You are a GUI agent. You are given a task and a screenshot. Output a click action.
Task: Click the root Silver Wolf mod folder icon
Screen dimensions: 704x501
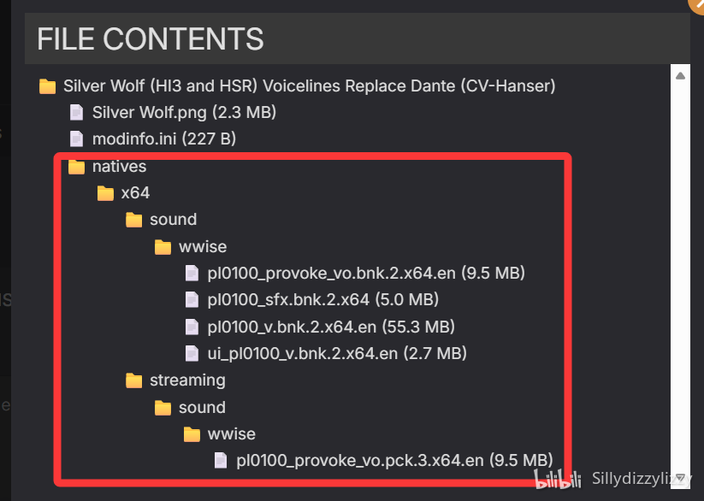point(47,85)
